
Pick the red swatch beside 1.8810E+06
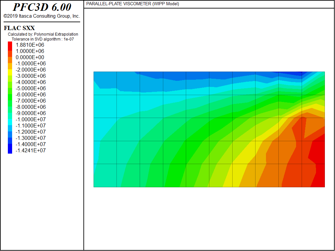coord(10,46)
